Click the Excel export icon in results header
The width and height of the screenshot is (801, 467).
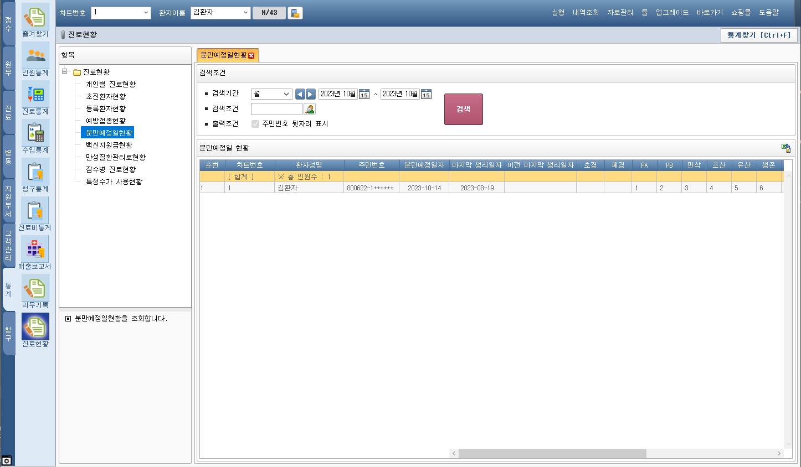[785, 148]
